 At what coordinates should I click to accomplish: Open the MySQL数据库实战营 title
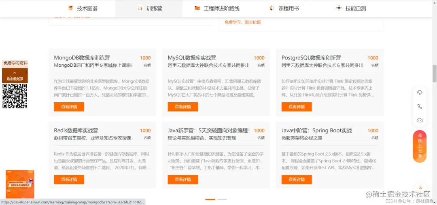tap(192, 58)
